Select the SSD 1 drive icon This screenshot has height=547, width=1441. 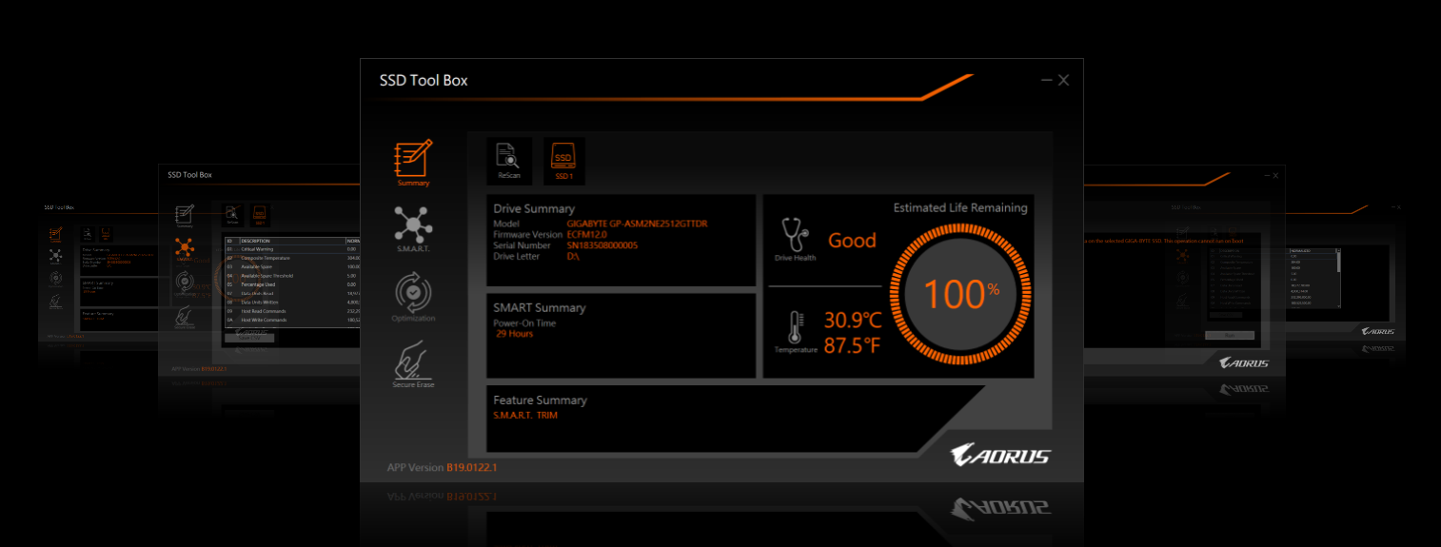pos(564,160)
